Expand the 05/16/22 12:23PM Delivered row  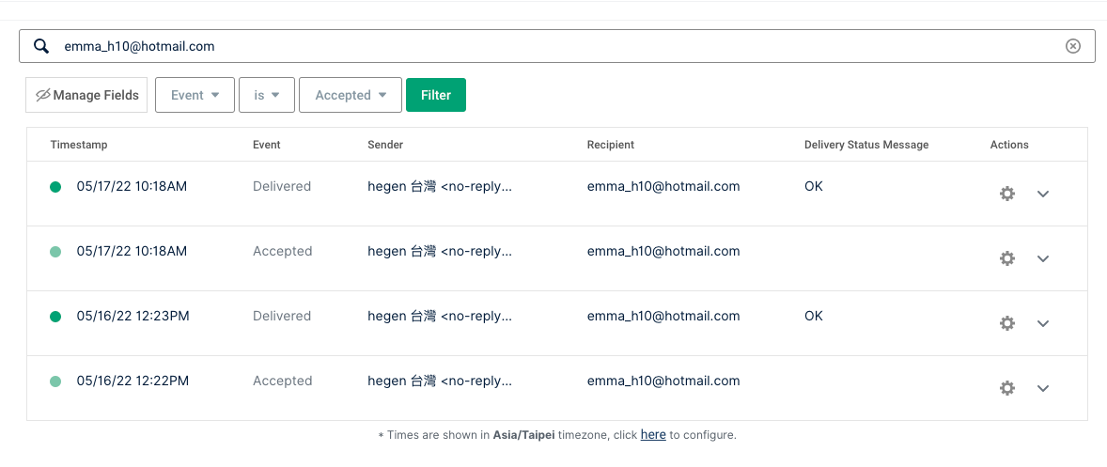coord(1042,323)
